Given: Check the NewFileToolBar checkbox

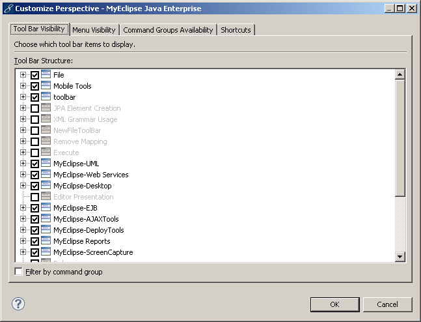Looking at the screenshot, I should coord(34,130).
